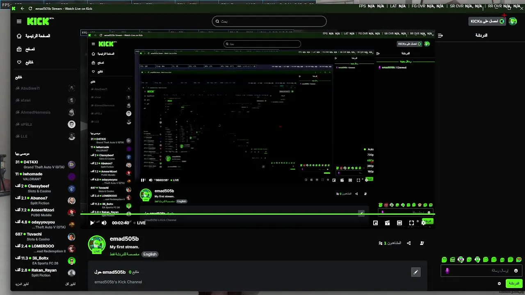The width and height of the screenshot is (525, 295).
Task: Open chat settings gear icon
Action: point(499,284)
